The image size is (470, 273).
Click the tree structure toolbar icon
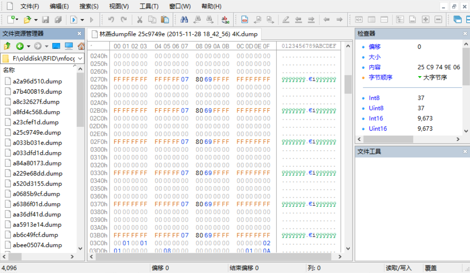[x=400, y=19]
